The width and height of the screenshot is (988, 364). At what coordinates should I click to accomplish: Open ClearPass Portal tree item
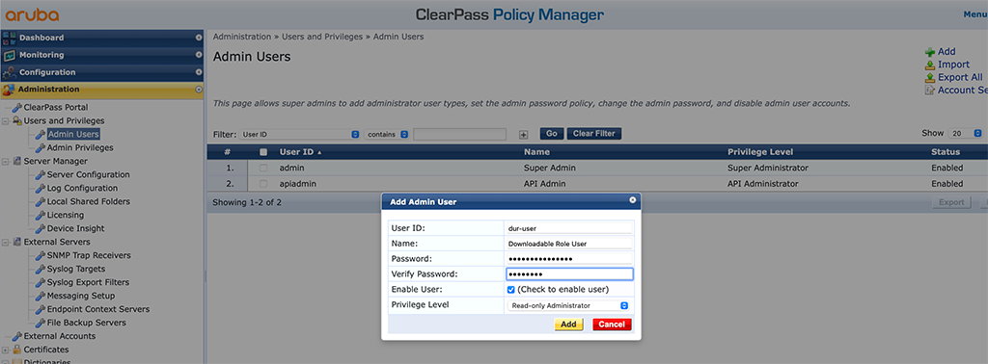pos(55,108)
